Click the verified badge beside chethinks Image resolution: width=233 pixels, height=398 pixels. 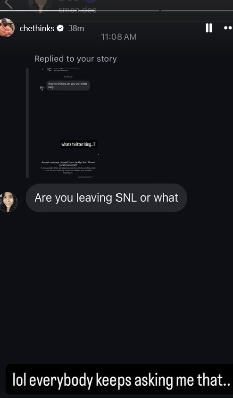pos(60,28)
